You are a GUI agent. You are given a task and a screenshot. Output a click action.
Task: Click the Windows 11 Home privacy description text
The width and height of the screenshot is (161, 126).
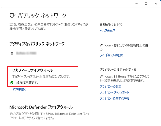[x=124, y=79]
